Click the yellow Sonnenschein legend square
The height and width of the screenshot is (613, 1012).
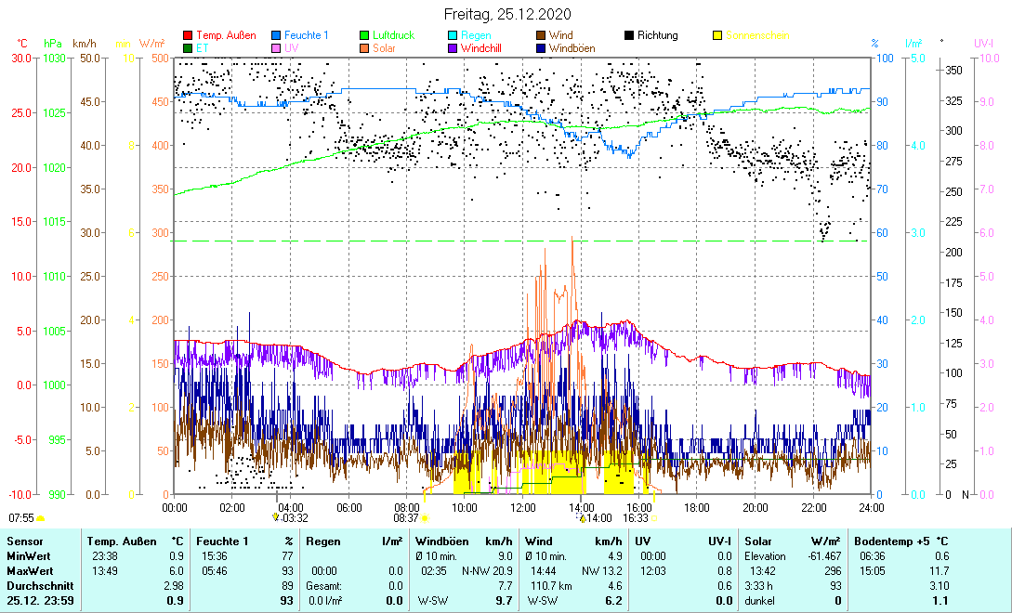coord(717,36)
